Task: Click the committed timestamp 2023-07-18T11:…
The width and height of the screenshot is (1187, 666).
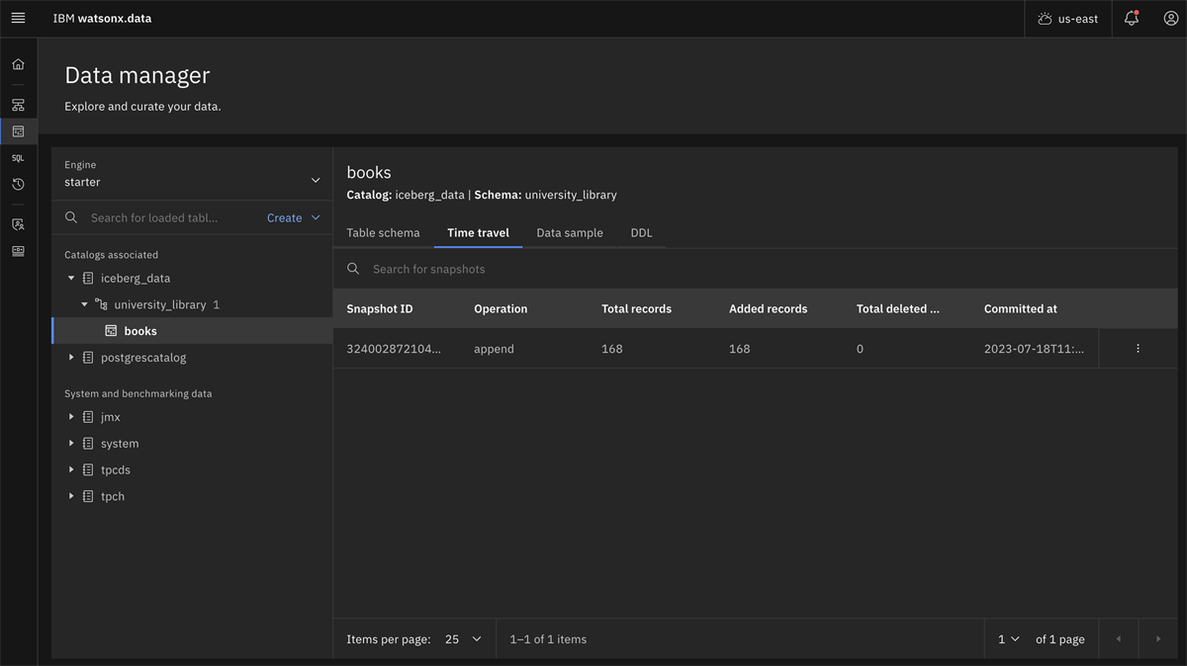Action: pyautogui.click(x=1034, y=349)
